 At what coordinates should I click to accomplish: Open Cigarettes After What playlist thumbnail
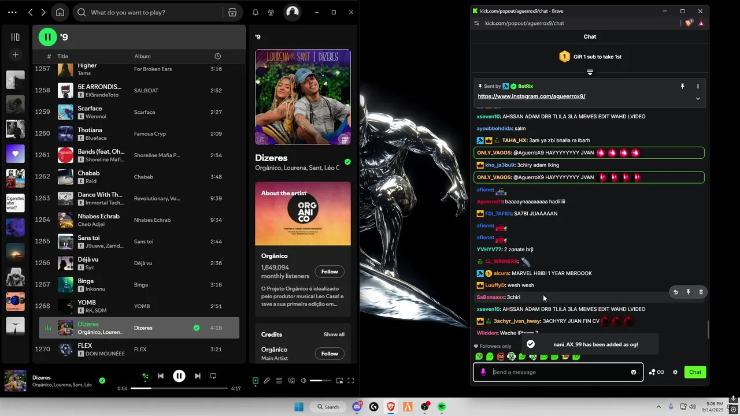[16, 203]
